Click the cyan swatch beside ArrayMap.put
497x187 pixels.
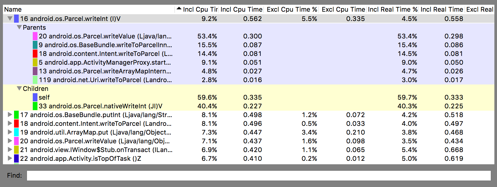pyautogui.click(x=16, y=132)
